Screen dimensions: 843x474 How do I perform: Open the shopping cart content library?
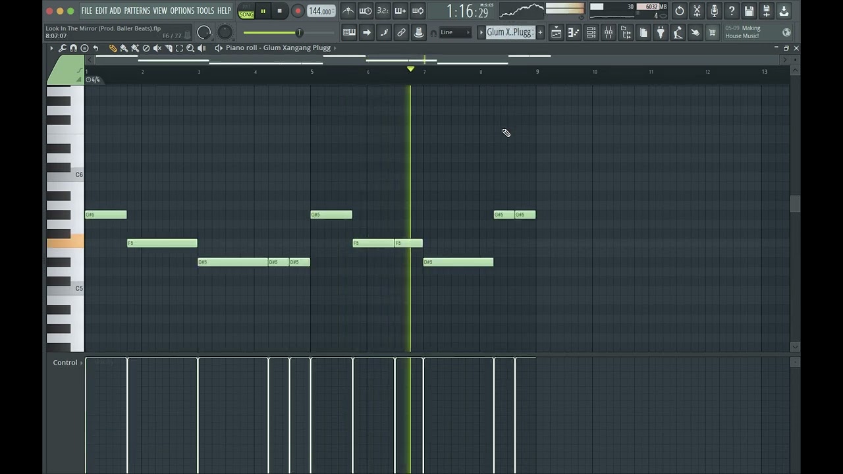(x=712, y=32)
